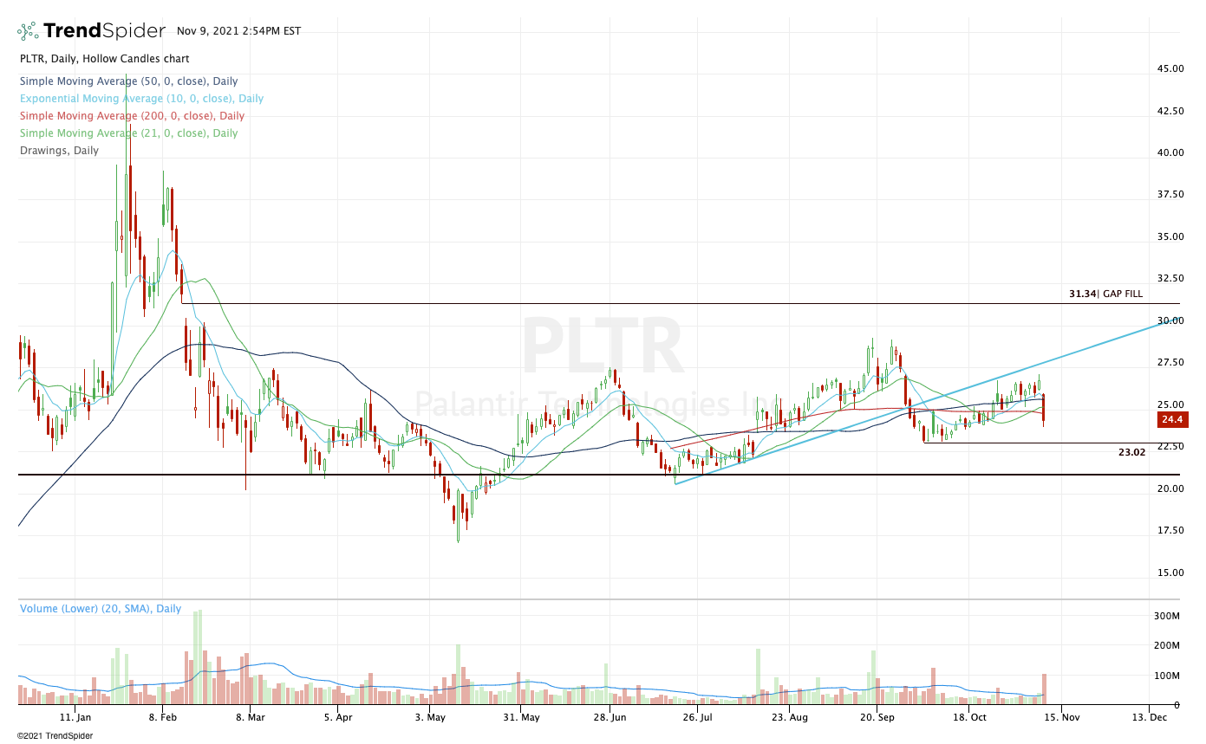This screenshot has height=744, width=1206.
Task: Click the 22.50 price axis label
Action: coord(1170,447)
